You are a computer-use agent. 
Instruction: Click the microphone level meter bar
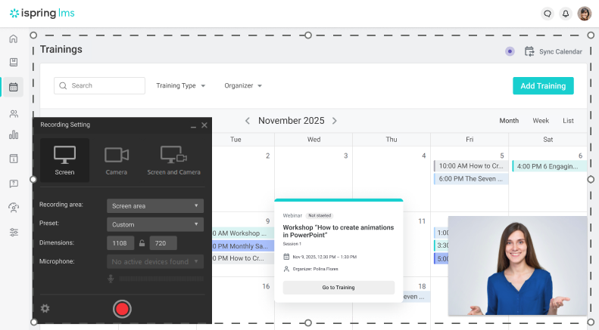(161, 279)
